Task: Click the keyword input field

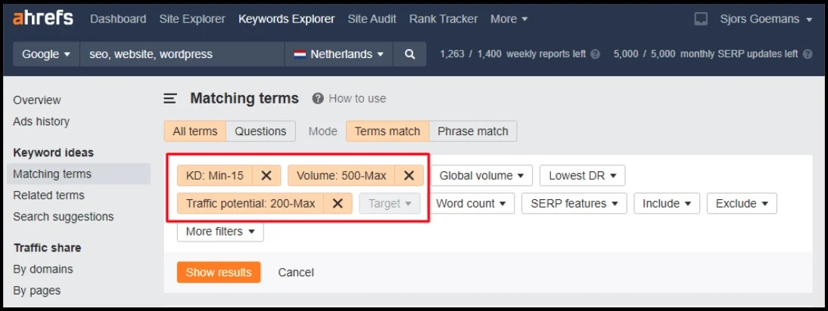Action: coord(182,54)
